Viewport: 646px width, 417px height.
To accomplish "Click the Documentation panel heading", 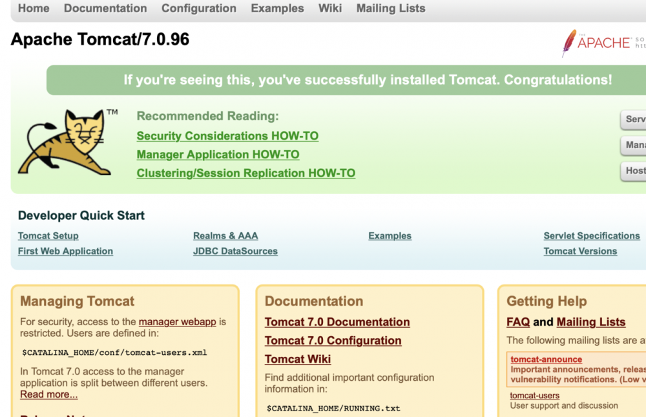I will [314, 301].
